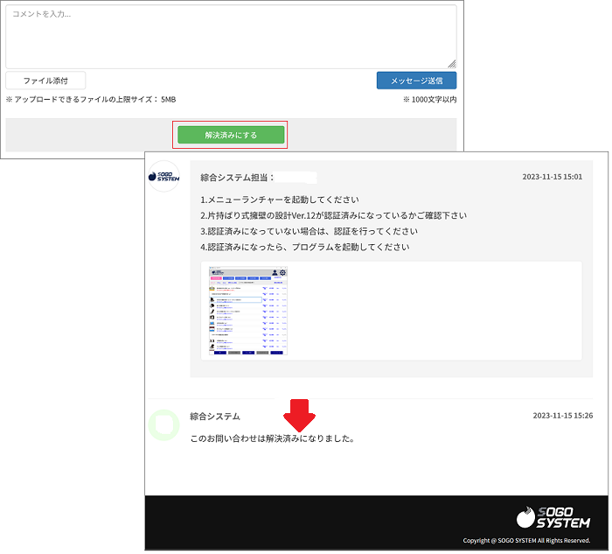The width and height of the screenshot is (612, 554).
Task: Click the SOGO SYSTEM avatar icon
Action: click(164, 177)
